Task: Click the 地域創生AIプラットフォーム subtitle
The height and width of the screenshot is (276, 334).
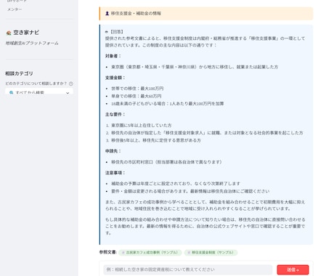Action: pyautogui.click(x=32, y=44)
